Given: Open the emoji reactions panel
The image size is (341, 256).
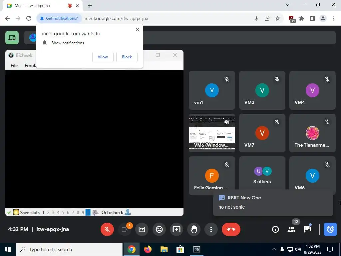Looking at the screenshot, I should pyautogui.click(x=159, y=229).
